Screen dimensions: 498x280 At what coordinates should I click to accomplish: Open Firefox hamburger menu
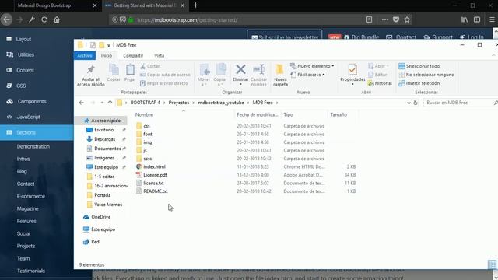492,19
